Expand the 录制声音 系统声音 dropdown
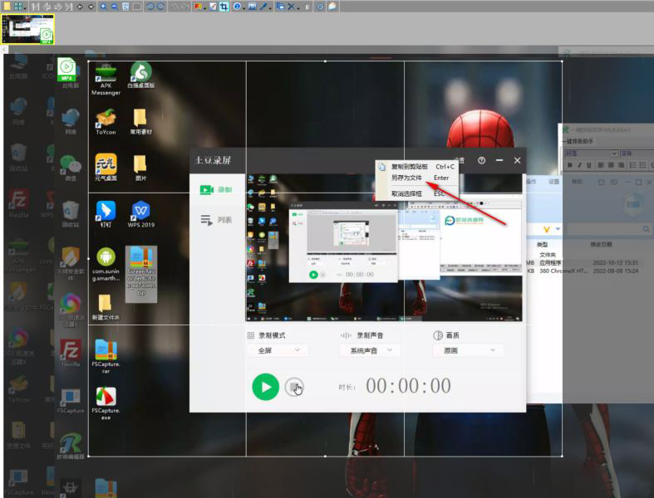This screenshot has height=498, width=654. tap(370, 350)
